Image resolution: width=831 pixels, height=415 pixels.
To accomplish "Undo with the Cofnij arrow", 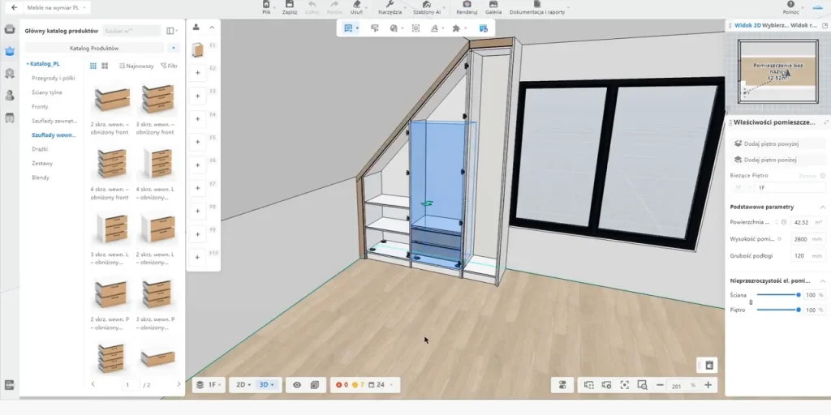I will (312, 7).
